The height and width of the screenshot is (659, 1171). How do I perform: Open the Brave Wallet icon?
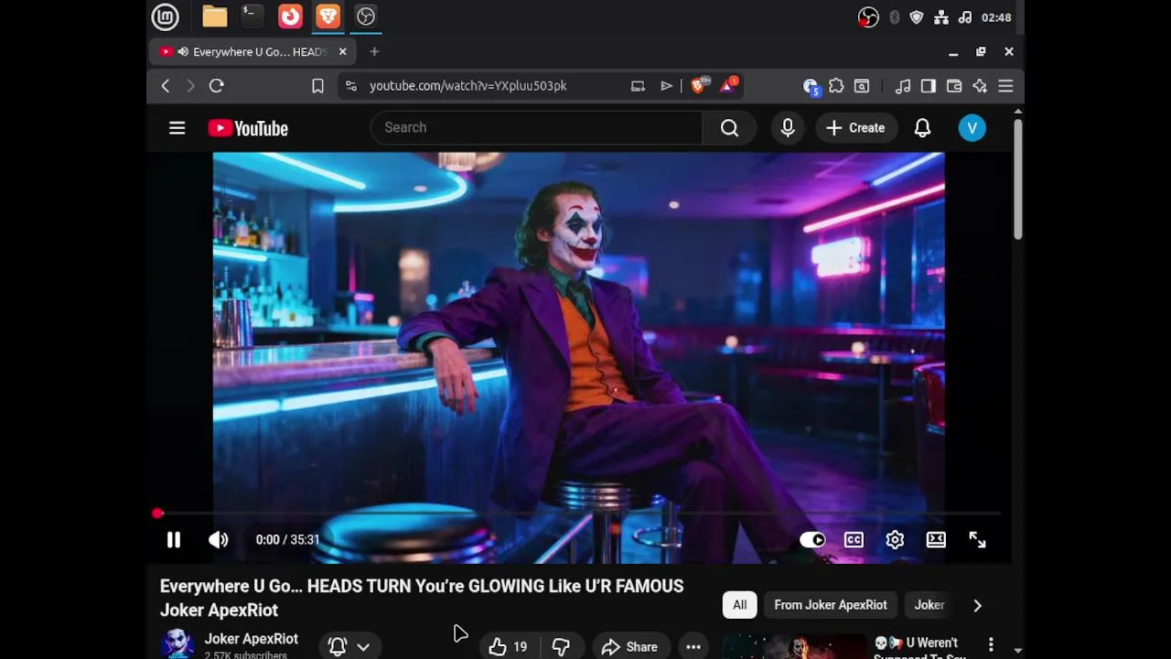point(954,86)
